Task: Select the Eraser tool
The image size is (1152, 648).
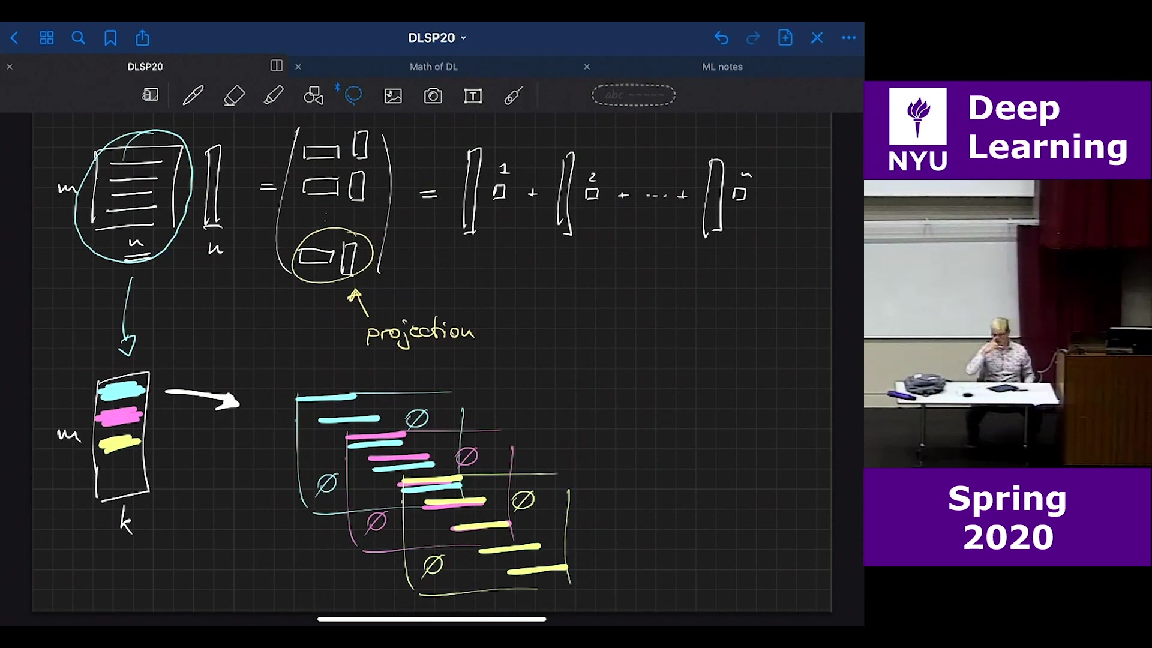Action: [x=234, y=96]
